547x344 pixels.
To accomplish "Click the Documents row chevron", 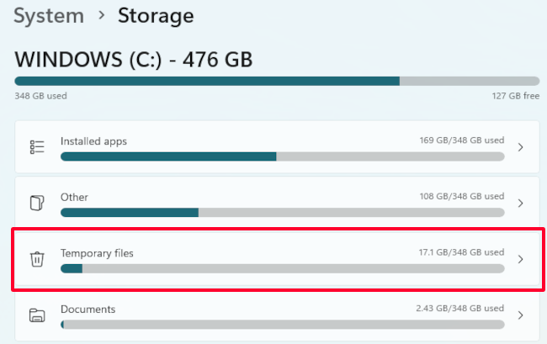I will pos(520,315).
